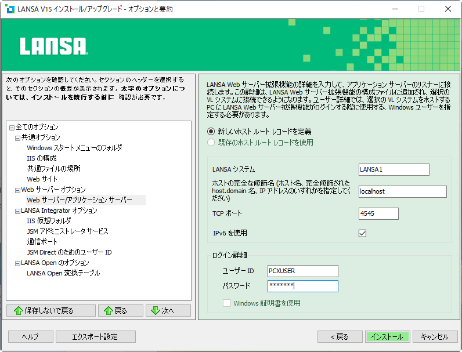Open the 'ヘルプ' button
Viewport: 462px width, 352px height.
pos(31,337)
